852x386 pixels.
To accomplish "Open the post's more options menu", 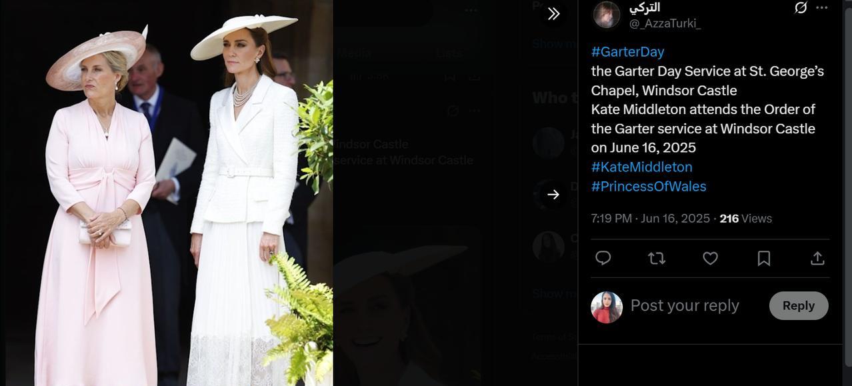I will point(822,7).
